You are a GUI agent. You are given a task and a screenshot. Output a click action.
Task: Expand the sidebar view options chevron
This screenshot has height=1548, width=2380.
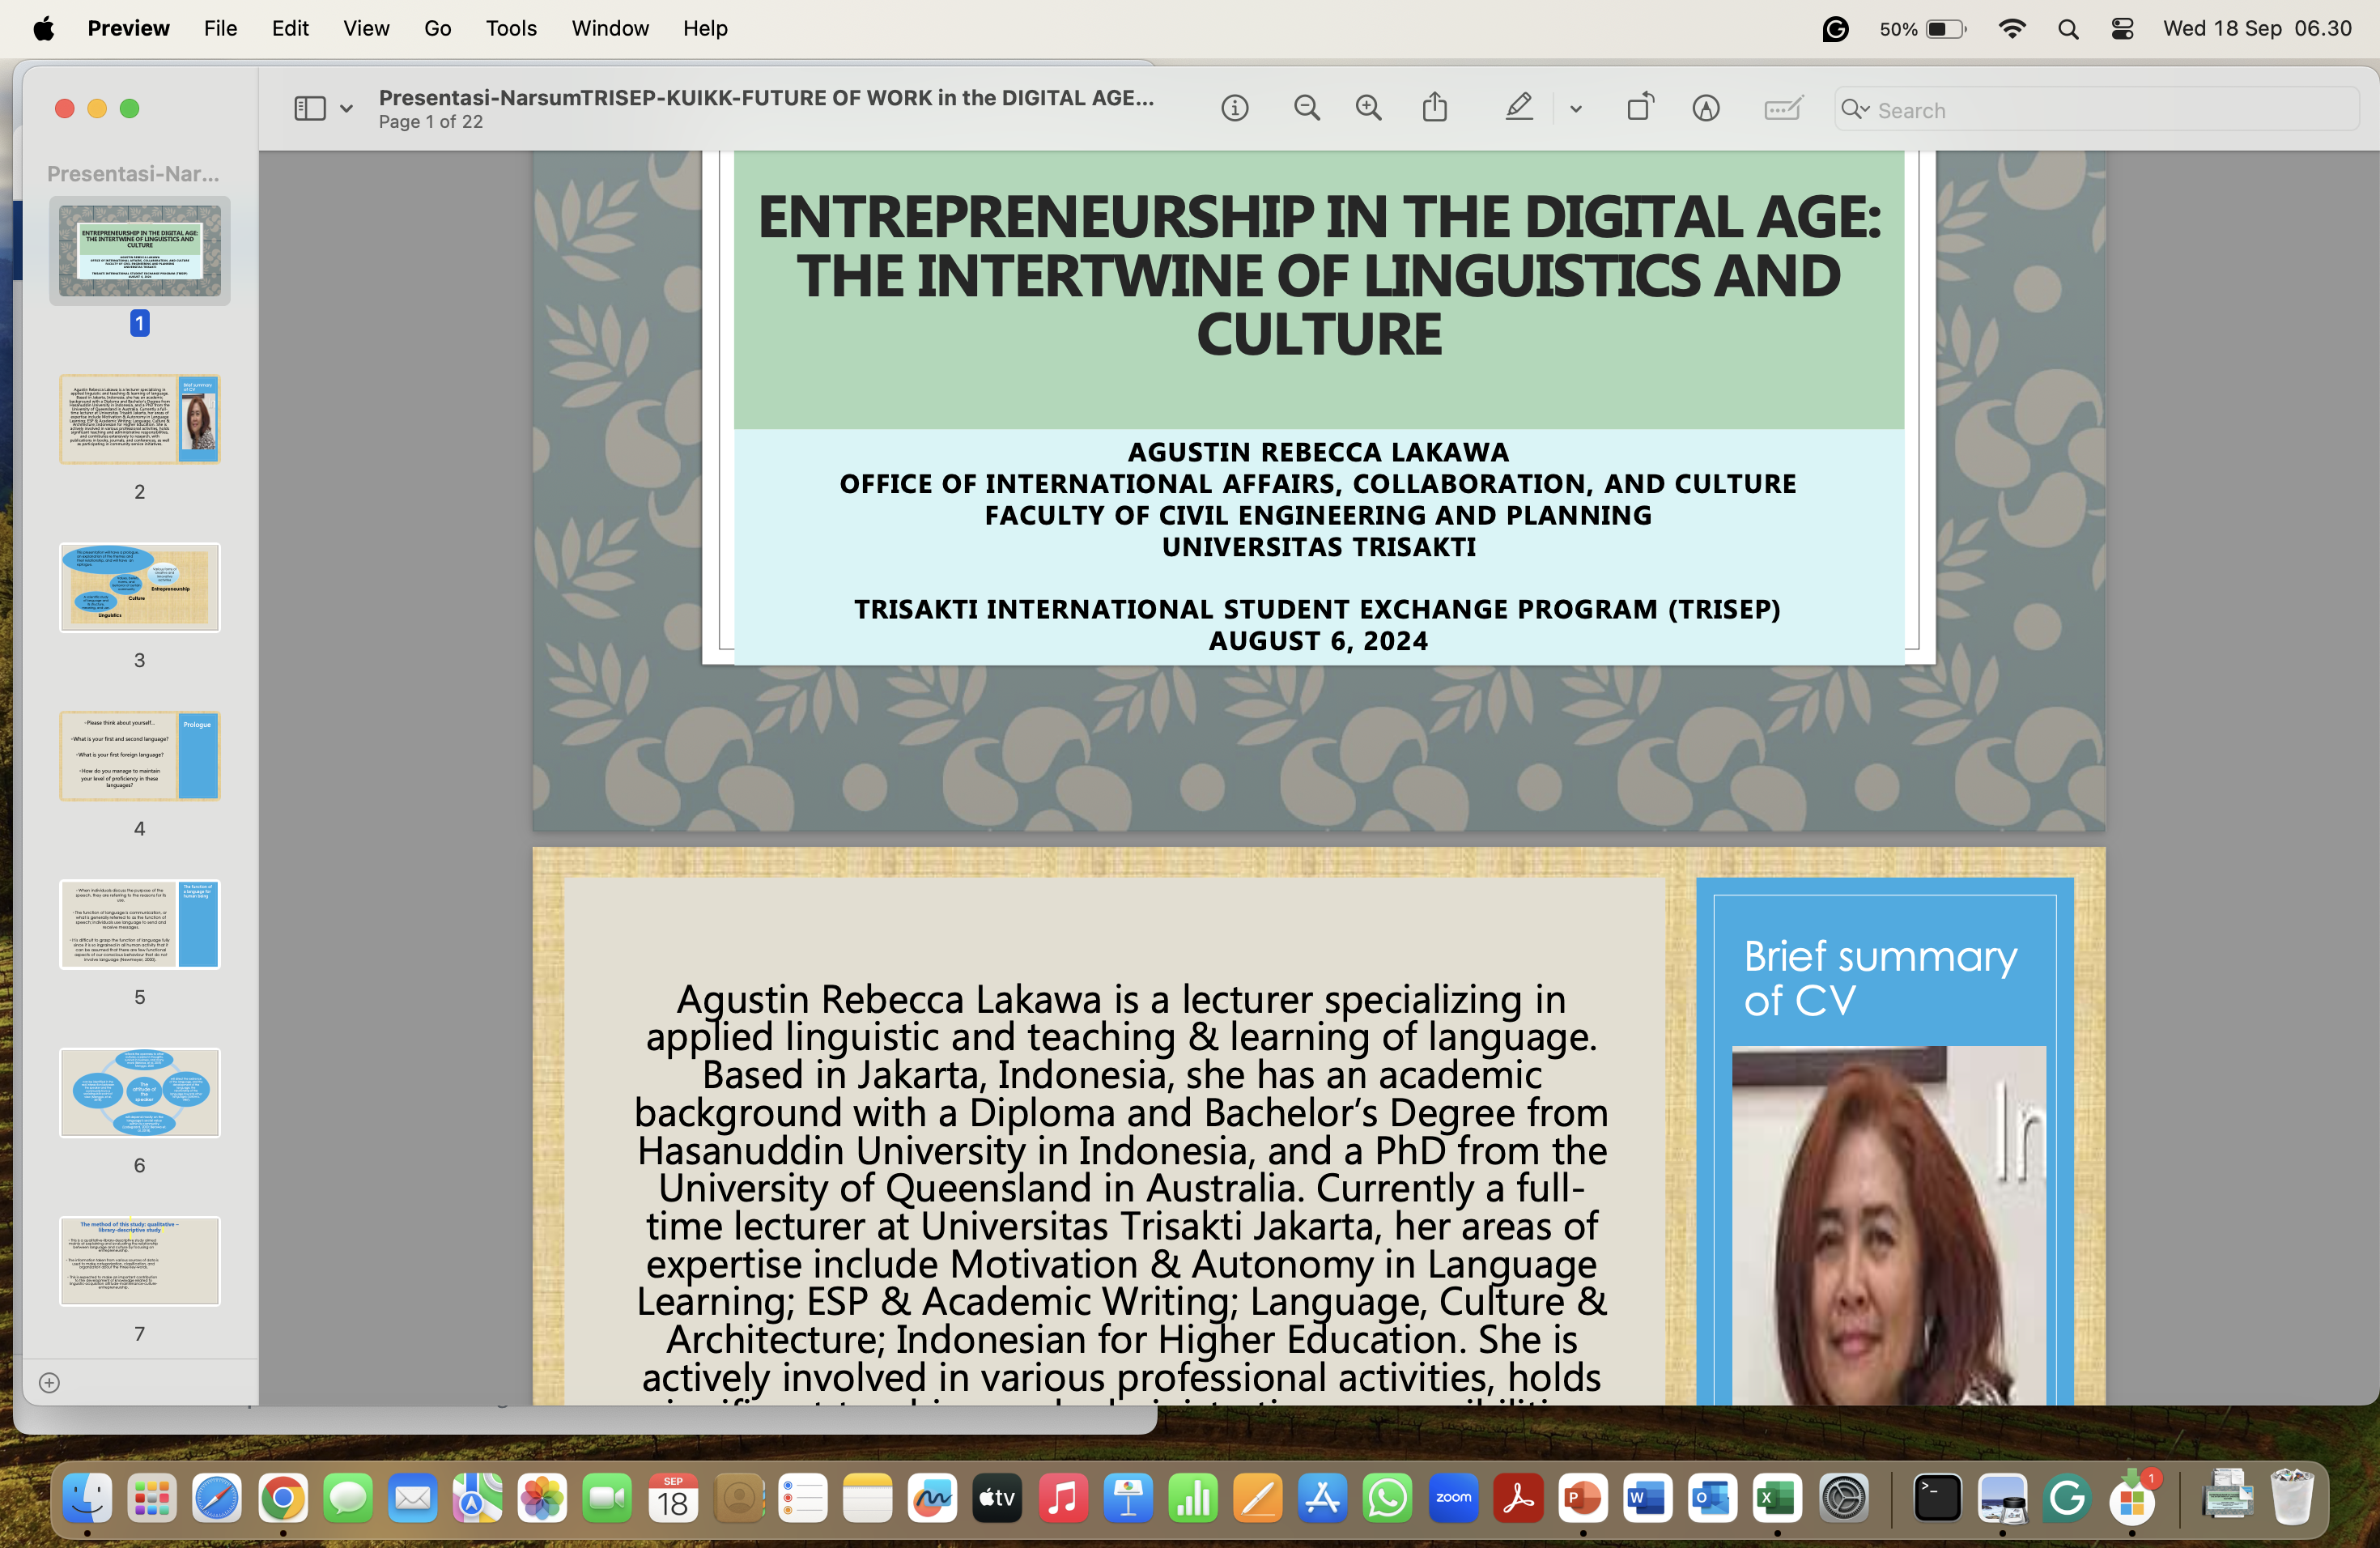point(346,109)
